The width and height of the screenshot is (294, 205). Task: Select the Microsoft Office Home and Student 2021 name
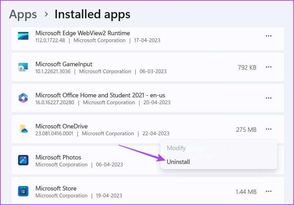100,95
